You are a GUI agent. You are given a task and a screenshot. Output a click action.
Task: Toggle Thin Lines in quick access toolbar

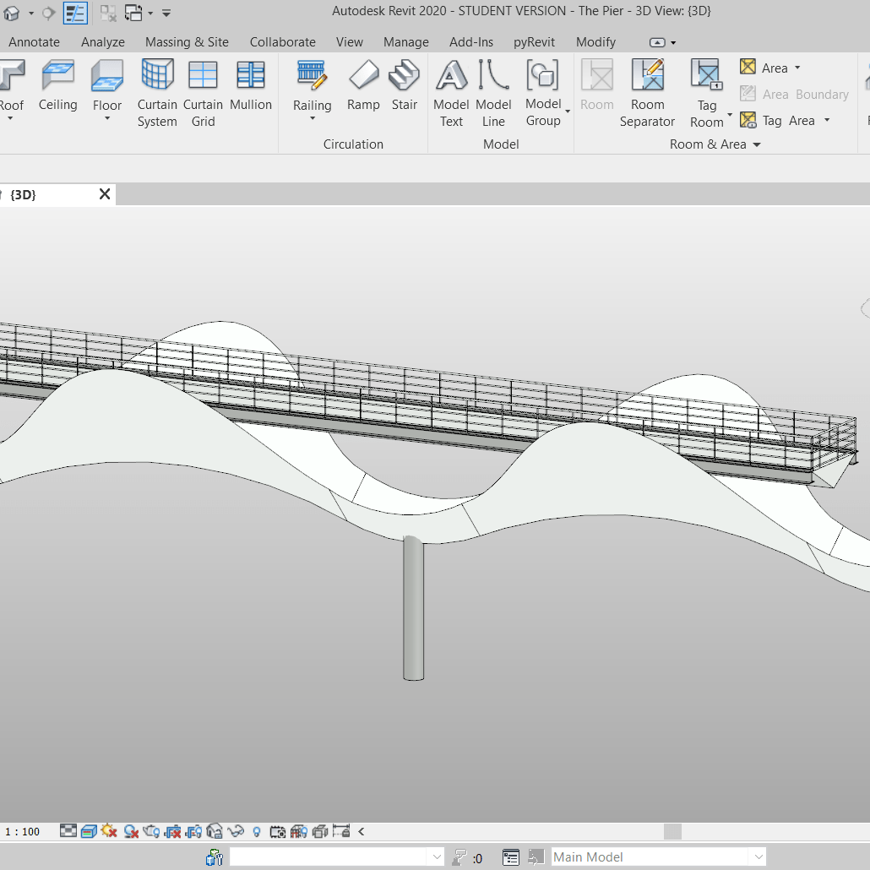coord(75,13)
